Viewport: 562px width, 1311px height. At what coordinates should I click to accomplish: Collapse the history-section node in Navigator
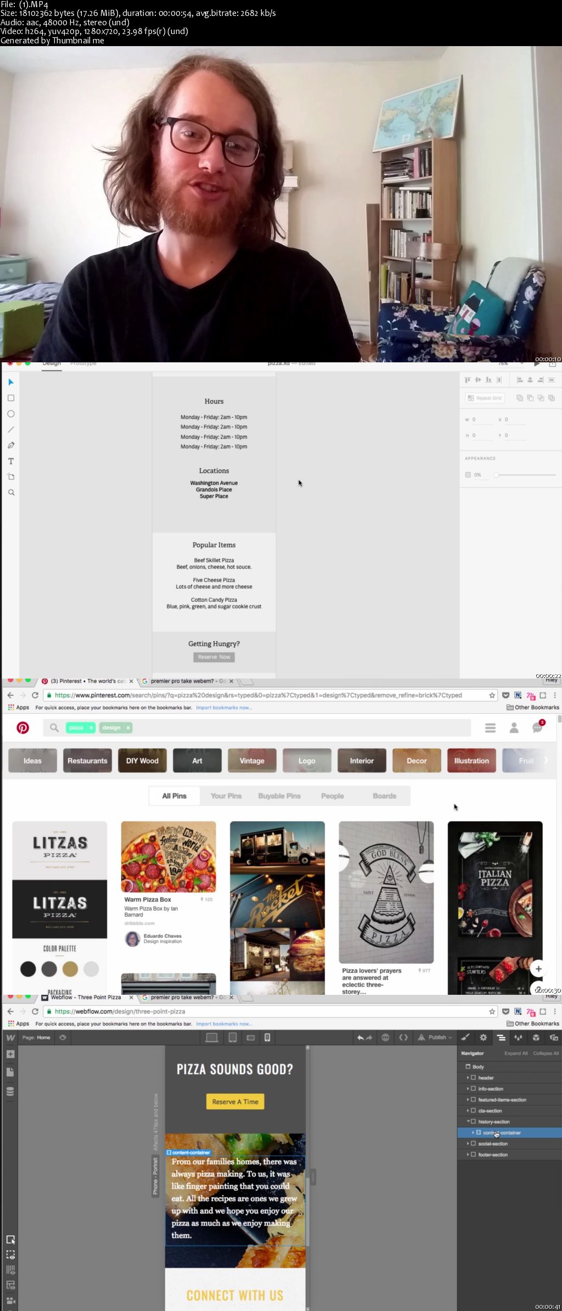pos(468,1122)
